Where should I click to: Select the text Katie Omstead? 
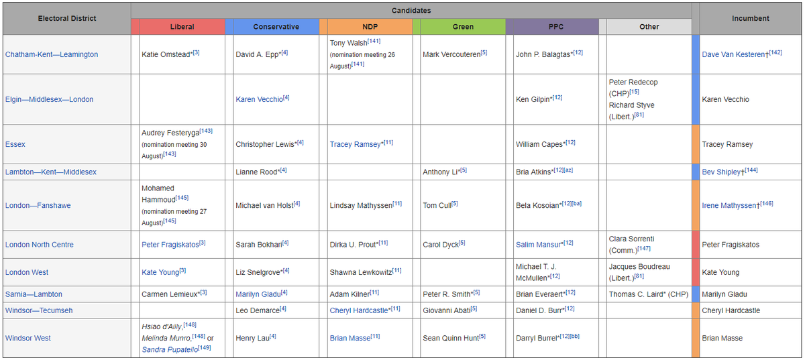point(165,54)
